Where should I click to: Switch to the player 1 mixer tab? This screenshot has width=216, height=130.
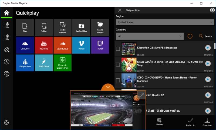(6, 25)
